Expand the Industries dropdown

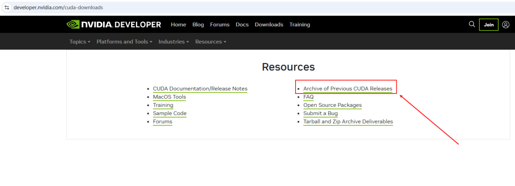174,42
